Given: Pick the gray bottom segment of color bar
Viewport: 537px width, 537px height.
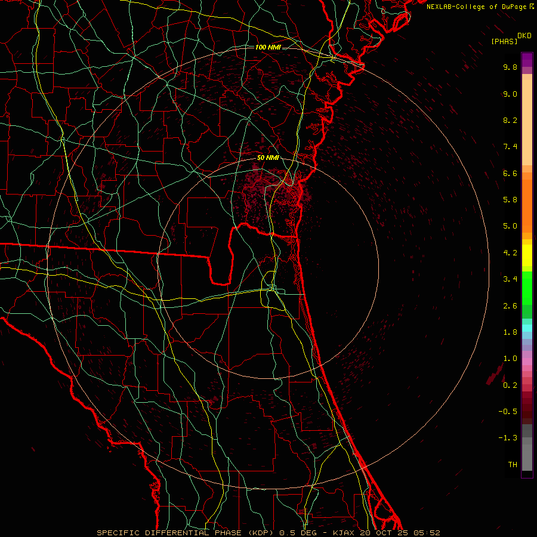Looking at the screenshot, I should point(527,457).
